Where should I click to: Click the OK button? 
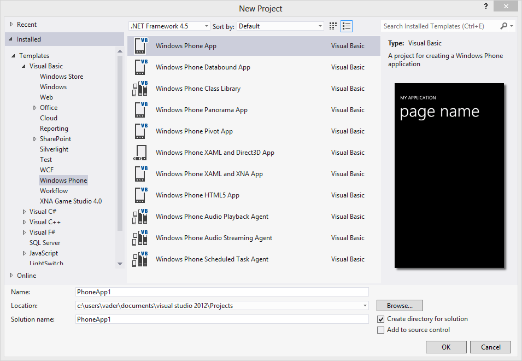click(446, 347)
